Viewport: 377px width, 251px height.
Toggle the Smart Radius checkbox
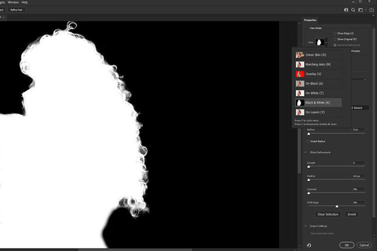pyautogui.click(x=308, y=141)
